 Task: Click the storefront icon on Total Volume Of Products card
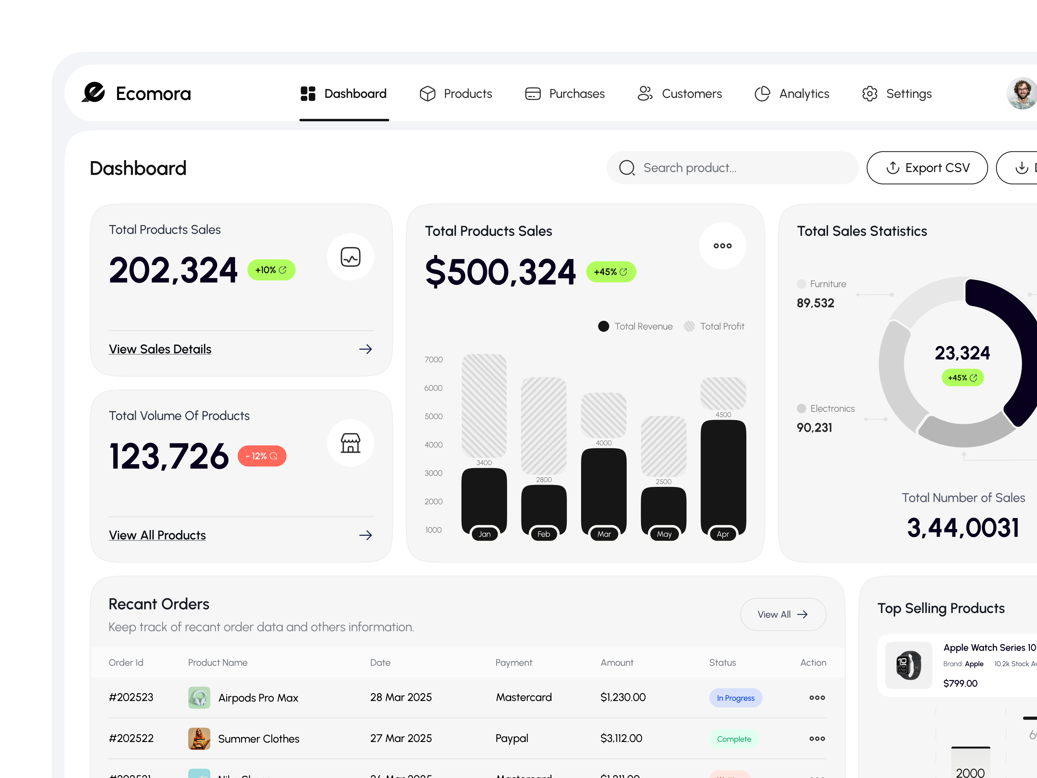click(350, 443)
